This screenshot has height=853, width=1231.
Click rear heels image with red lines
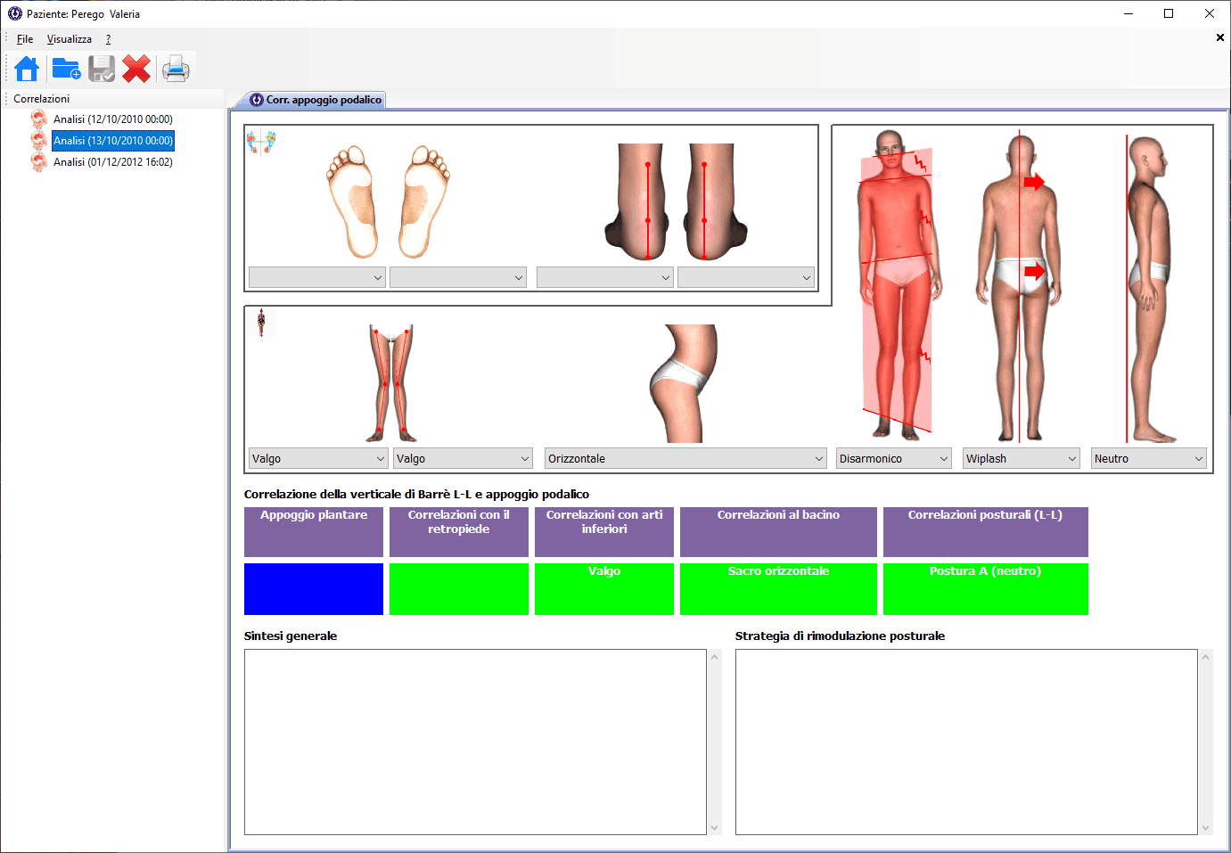click(676, 201)
